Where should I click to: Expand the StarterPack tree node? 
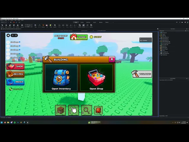point(160,47)
